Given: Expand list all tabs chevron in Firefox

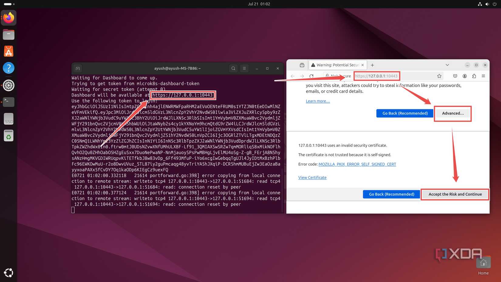Looking at the screenshot, I should pos(447,65).
